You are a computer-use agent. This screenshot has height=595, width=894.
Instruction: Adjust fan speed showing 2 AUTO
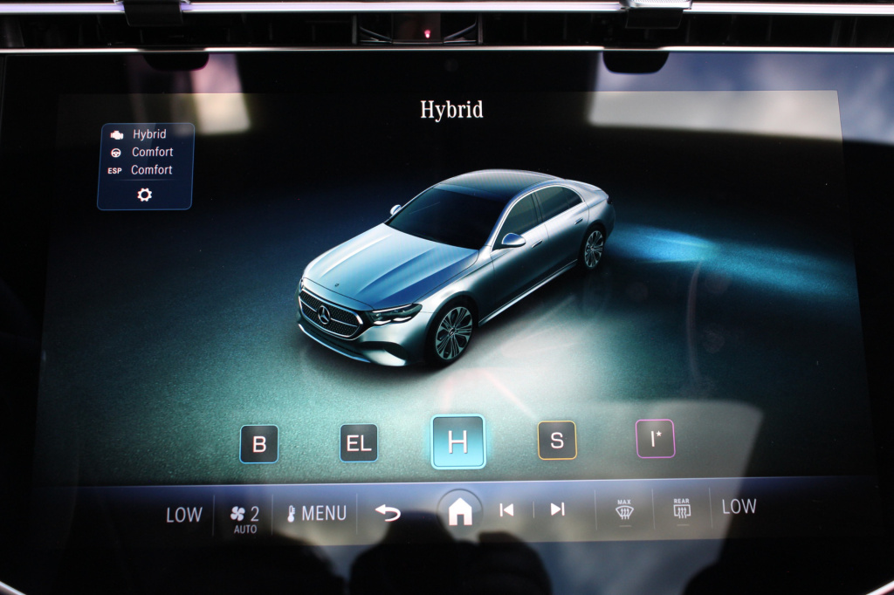point(244,518)
